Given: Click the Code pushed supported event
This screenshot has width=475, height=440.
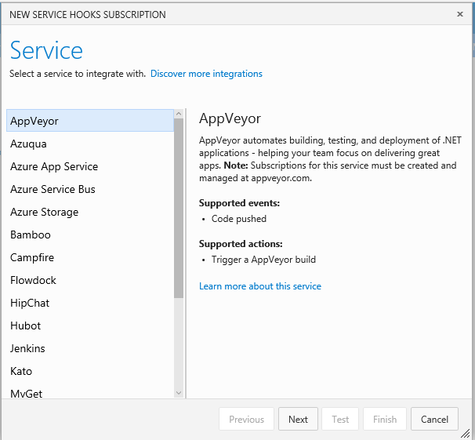Looking at the screenshot, I should click(239, 219).
